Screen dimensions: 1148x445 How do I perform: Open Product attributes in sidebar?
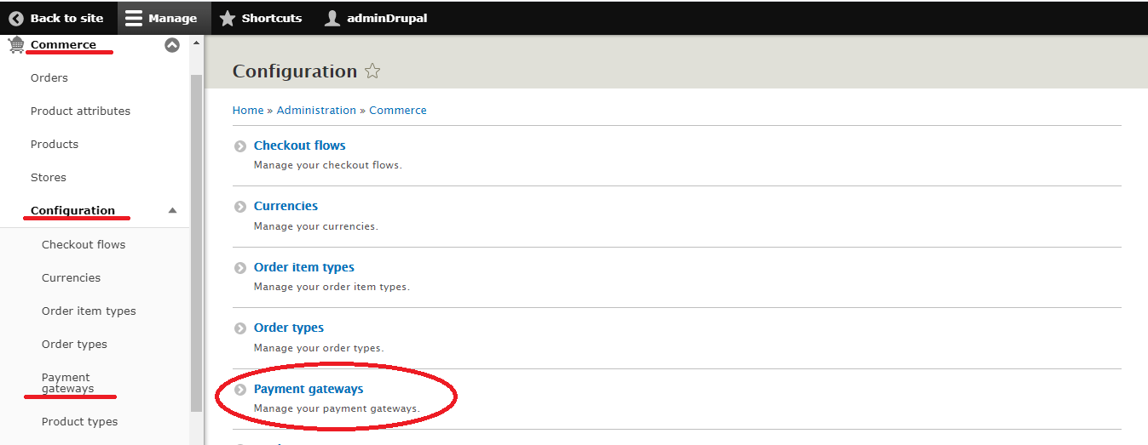(80, 111)
